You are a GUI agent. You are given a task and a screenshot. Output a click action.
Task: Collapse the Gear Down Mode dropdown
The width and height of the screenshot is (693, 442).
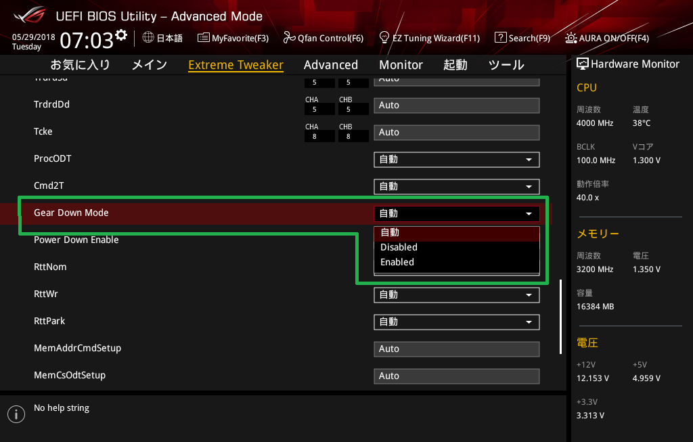(457, 213)
